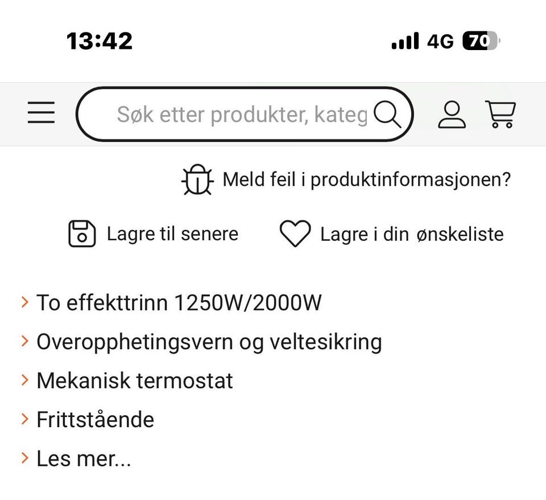This screenshot has width=546, height=500.
Task: Click 'Lagre til senere' text
Action: [173, 233]
